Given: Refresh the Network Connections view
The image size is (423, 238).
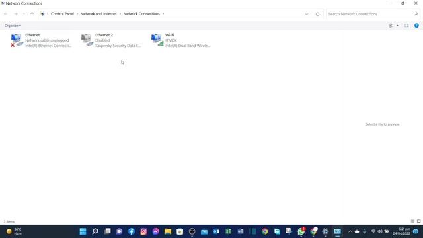Looking at the screenshot, I should (317, 14).
